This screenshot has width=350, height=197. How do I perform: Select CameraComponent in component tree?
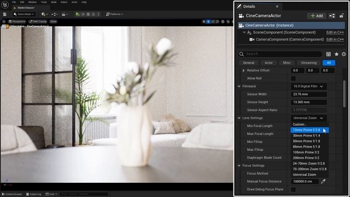coord(290,39)
